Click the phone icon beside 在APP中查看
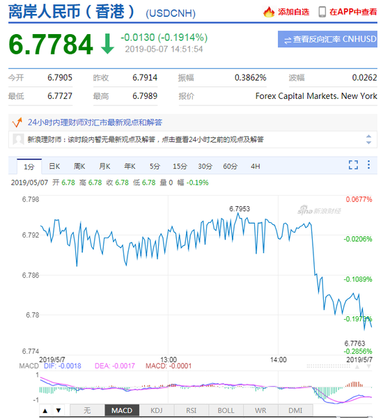 322,12
